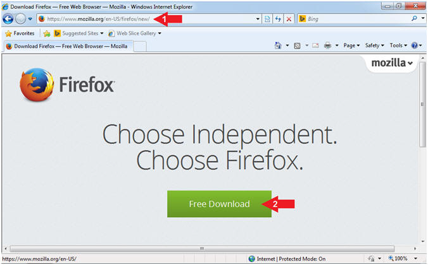Click the horizontal scrollbar thumb
The width and height of the screenshot is (428, 265).
pos(202,249)
